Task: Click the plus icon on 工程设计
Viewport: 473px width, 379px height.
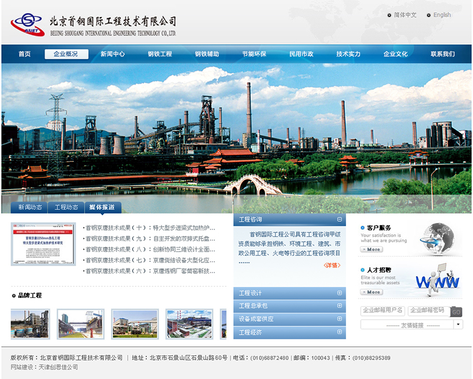Action: (339, 293)
